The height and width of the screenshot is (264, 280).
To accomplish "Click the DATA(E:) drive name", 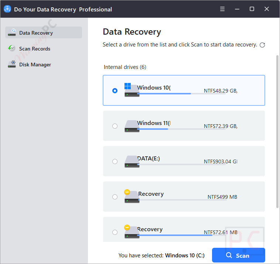I will point(148,158).
